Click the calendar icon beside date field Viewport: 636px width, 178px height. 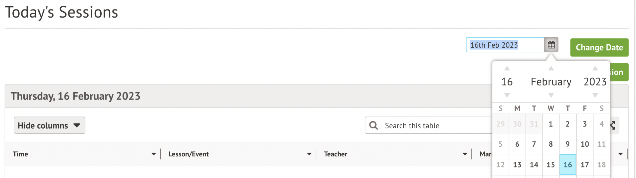551,45
